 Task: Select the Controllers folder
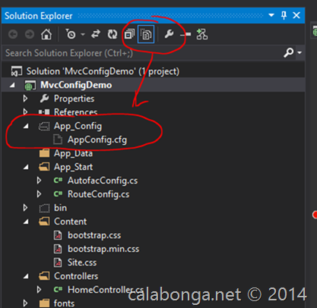[x=76, y=276]
